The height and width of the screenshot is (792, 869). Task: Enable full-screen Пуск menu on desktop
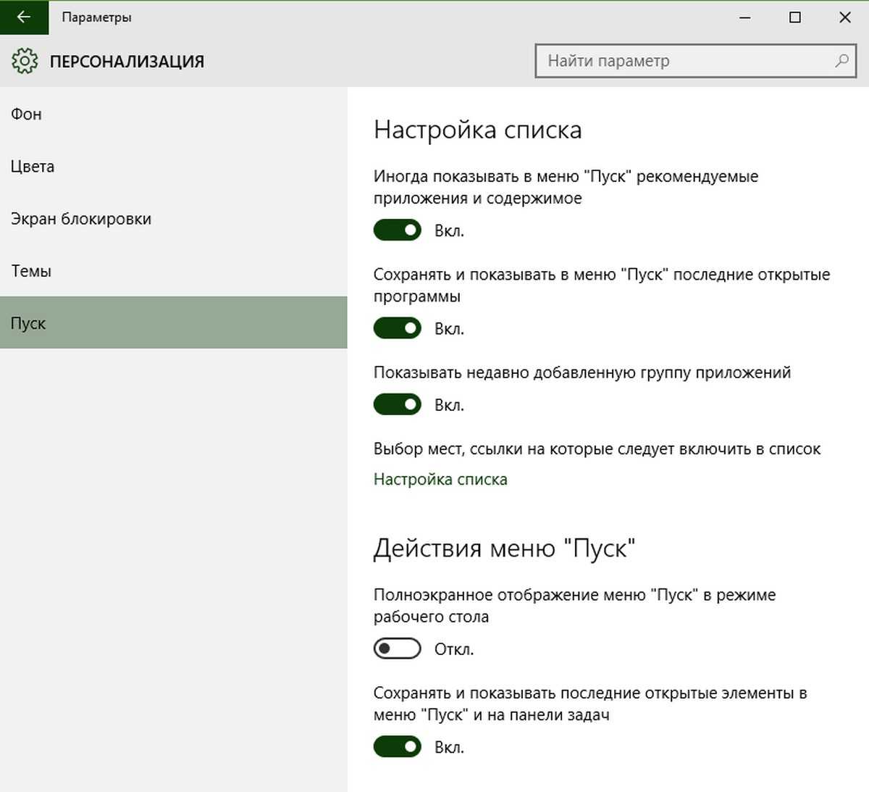coord(397,649)
